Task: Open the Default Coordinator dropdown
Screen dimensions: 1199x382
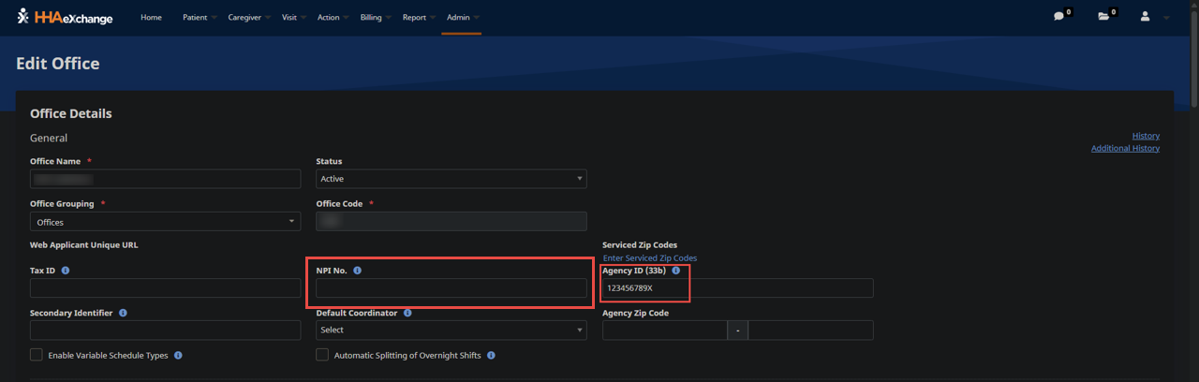Action: click(x=451, y=330)
